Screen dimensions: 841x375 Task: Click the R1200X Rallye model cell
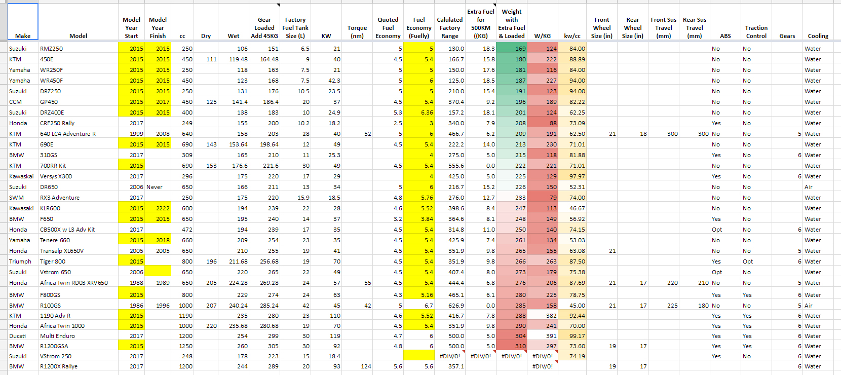pyautogui.click(x=78, y=366)
